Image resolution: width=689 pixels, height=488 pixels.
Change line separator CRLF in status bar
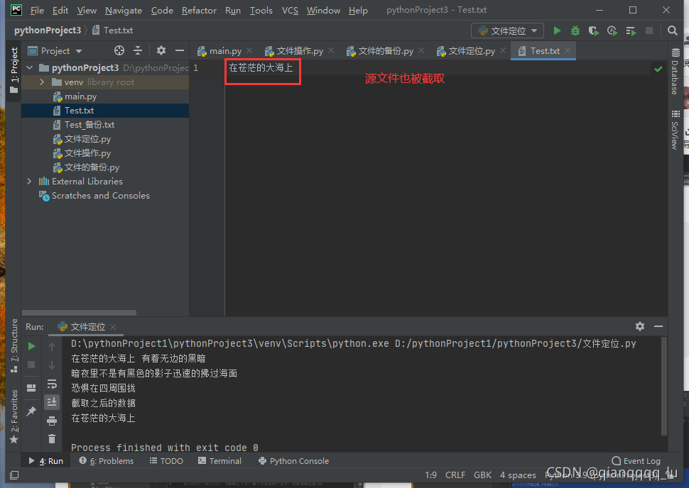(x=455, y=475)
